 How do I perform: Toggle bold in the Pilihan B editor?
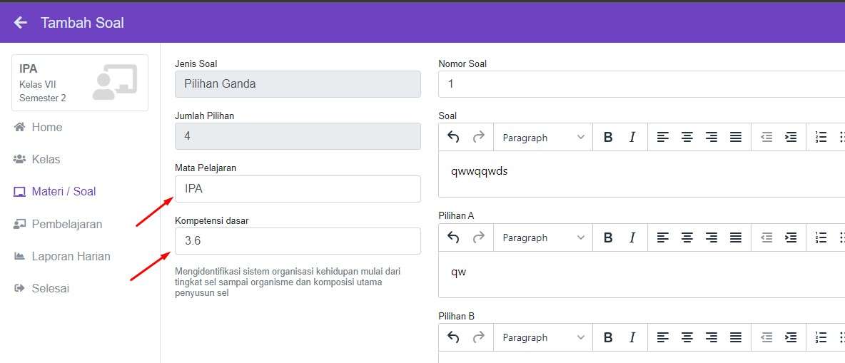(x=608, y=337)
